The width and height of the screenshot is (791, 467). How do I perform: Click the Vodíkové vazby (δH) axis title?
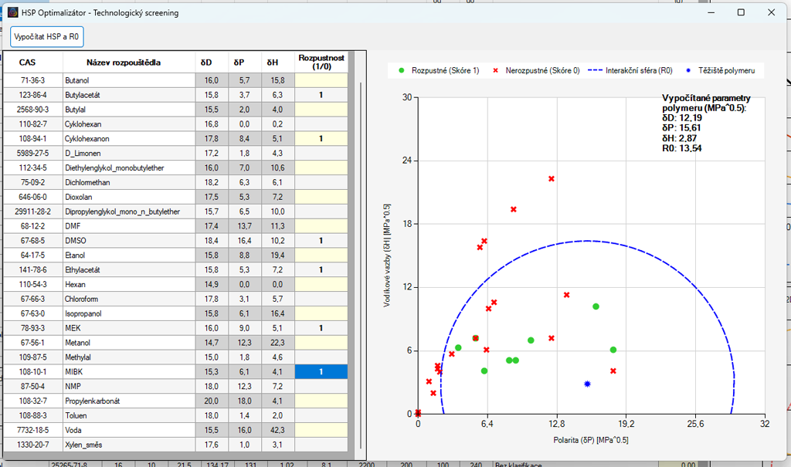386,255
